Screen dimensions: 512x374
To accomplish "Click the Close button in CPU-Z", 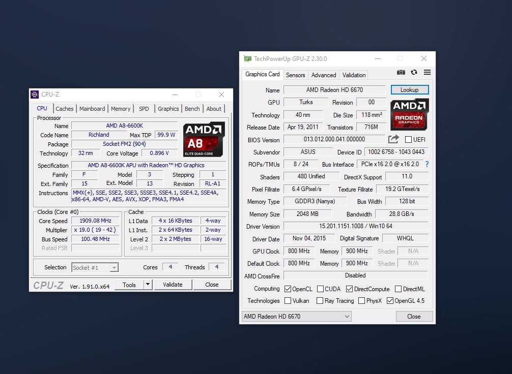I will tap(212, 285).
